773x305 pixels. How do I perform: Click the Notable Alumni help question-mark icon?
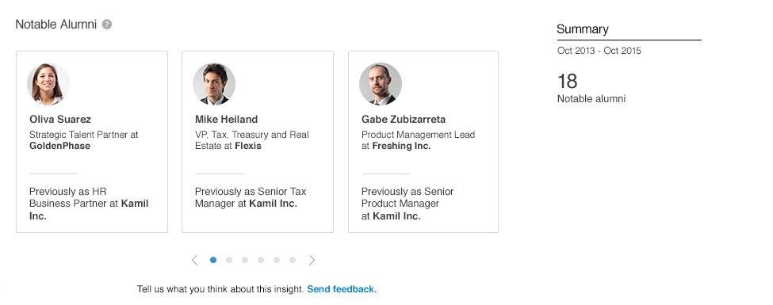point(107,24)
